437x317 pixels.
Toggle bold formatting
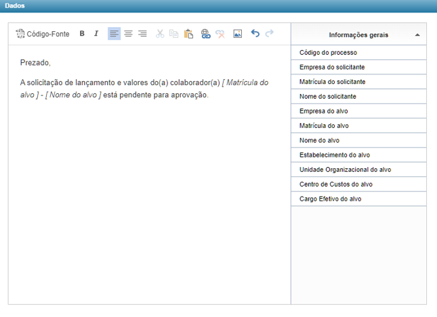pyautogui.click(x=82, y=34)
